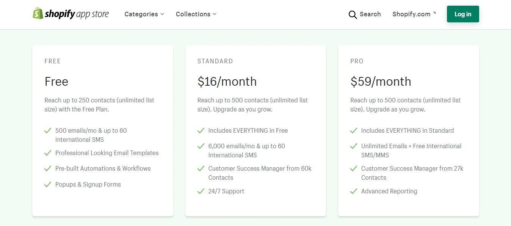Click the Search label in header

pyautogui.click(x=370, y=14)
